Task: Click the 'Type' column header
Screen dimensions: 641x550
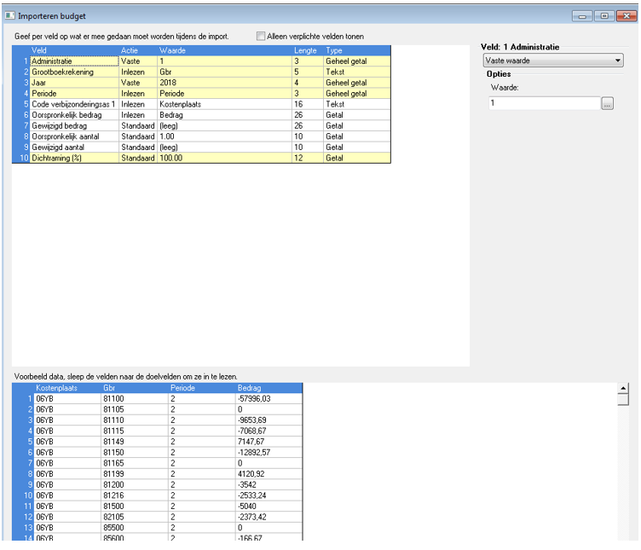Action: [356, 50]
